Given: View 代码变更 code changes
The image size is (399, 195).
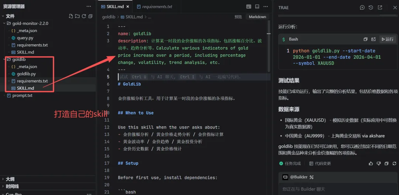Looking at the screenshot, I should pos(320,164).
